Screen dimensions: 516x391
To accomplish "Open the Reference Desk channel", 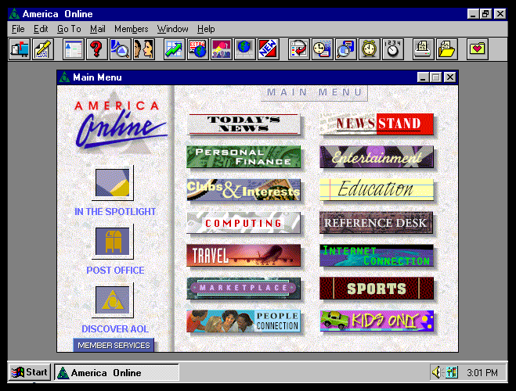I will click(x=377, y=223).
